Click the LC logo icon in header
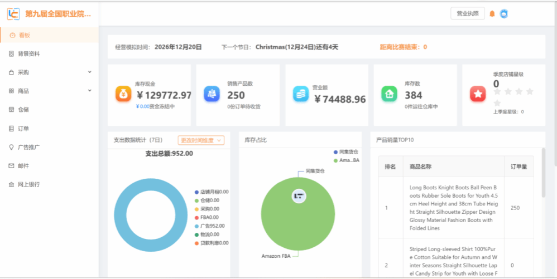This screenshot has height=279, width=557. pyautogui.click(x=13, y=14)
